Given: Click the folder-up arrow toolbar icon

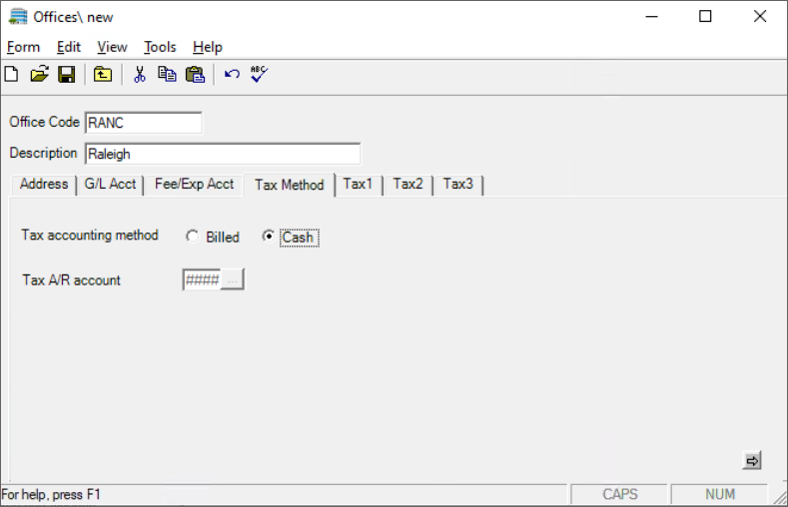Looking at the screenshot, I should 103,75.
